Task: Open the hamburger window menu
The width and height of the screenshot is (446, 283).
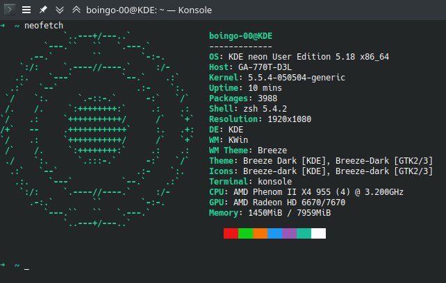Action: (x=26, y=10)
